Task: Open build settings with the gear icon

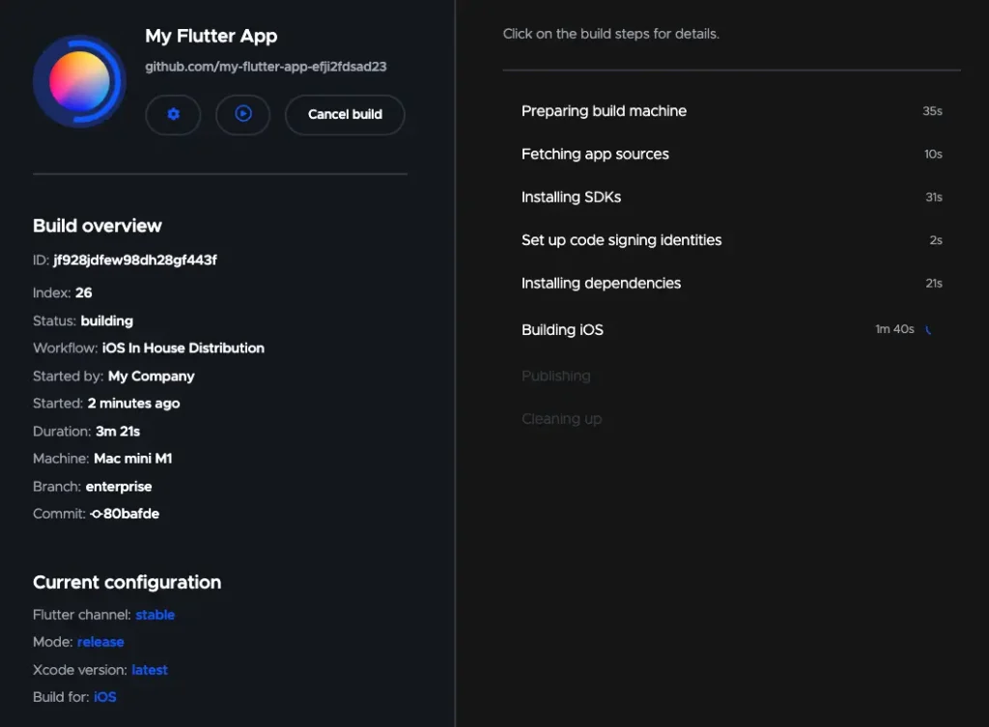Action: coord(173,114)
